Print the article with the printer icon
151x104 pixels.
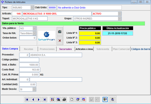64,99
